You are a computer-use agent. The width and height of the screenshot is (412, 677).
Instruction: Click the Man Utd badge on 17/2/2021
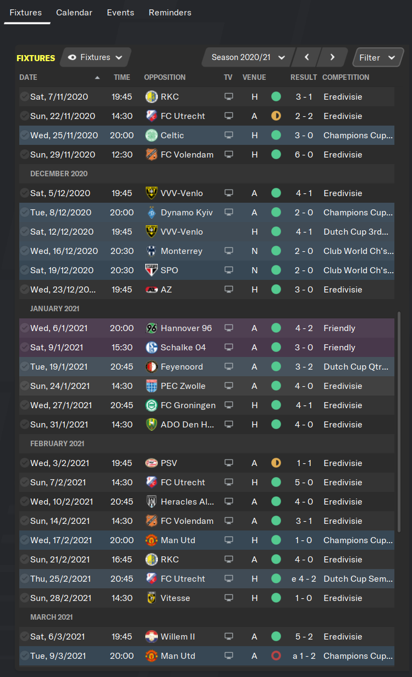[x=151, y=540]
